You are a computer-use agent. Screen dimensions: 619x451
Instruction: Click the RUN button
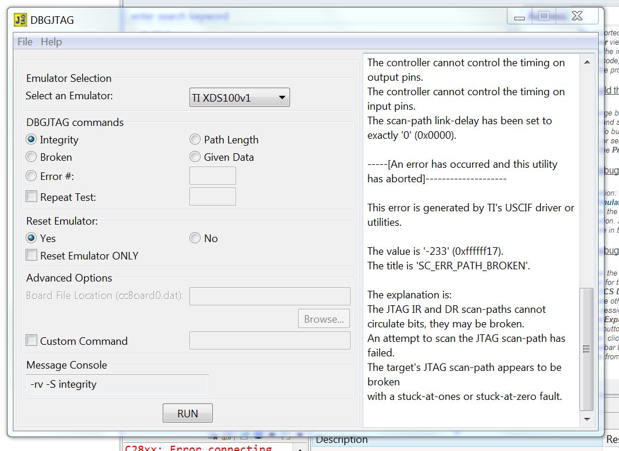point(188,413)
